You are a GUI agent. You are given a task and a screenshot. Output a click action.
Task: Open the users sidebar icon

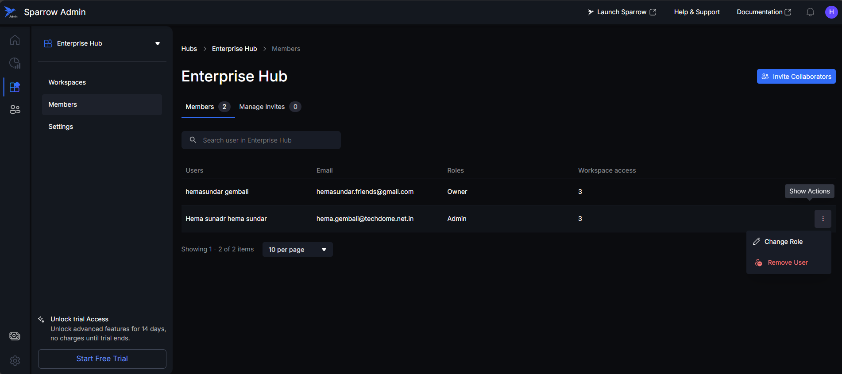(15, 109)
